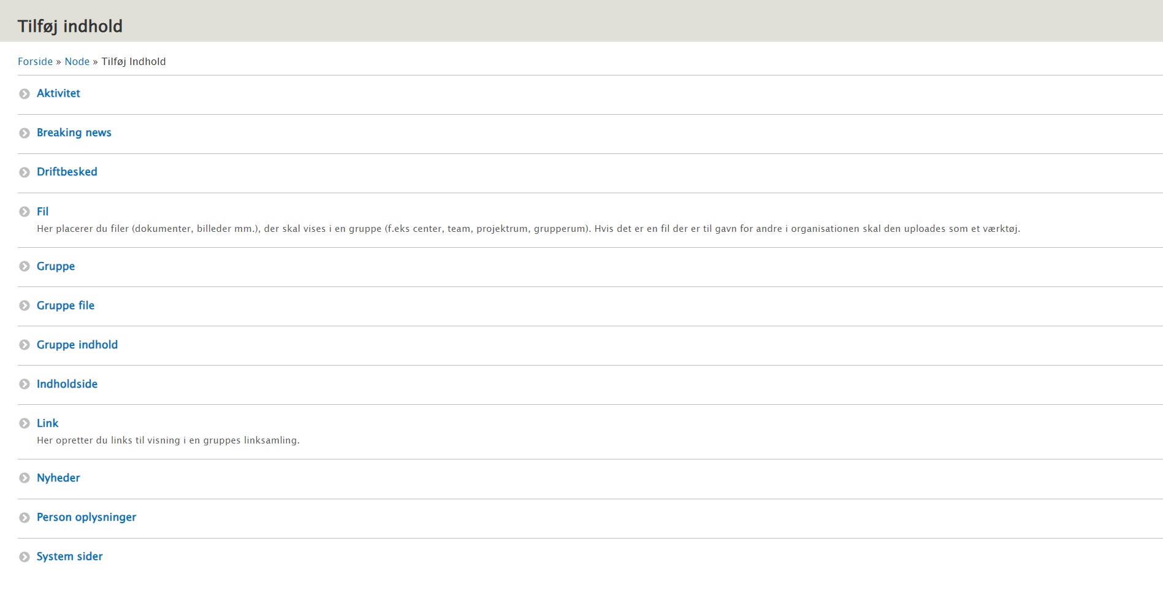Click the arrow icon beside Driftbesked
The height and width of the screenshot is (595, 1163).
[25, 172]
